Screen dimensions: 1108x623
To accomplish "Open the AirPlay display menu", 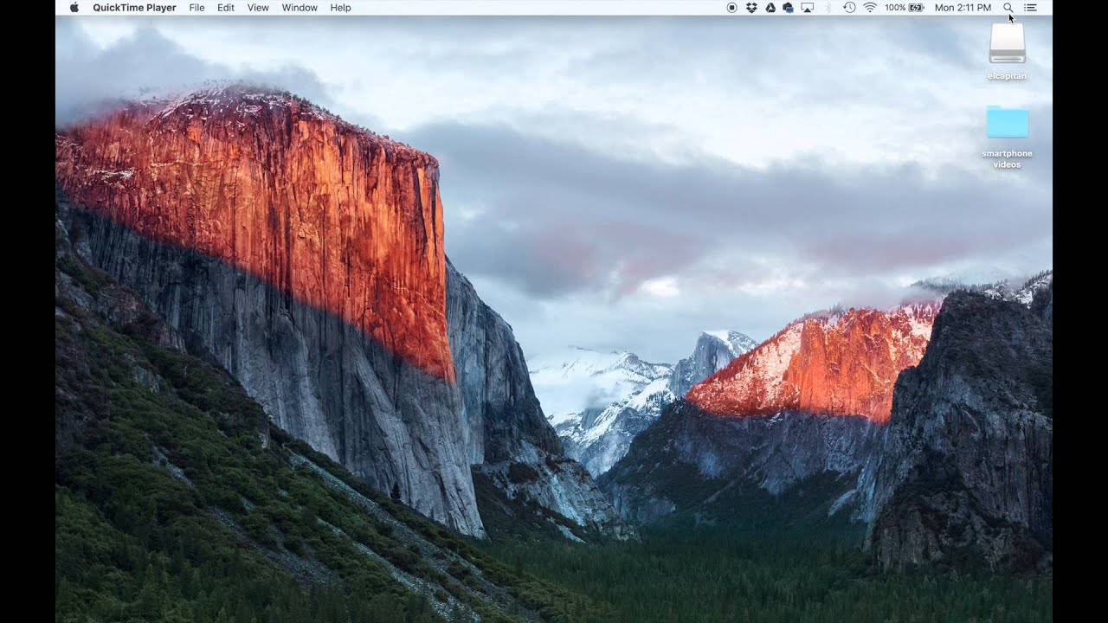I will coord(808,7).
